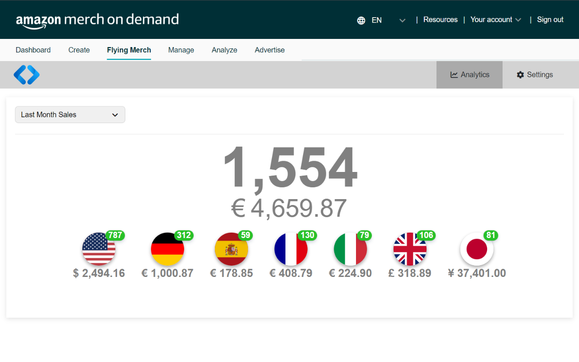Click the blue Flying Merch logo icon
Viewport: 579px width, 362px height.
coord(27,75)
